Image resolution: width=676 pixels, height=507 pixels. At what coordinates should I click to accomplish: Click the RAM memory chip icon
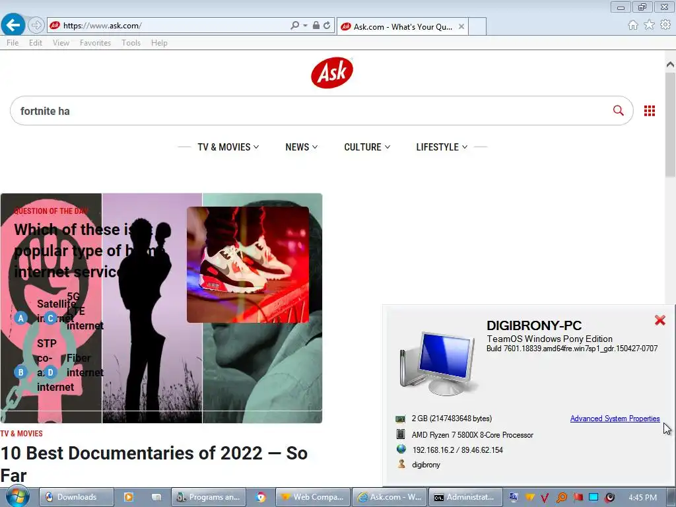(x=401, y=419)
